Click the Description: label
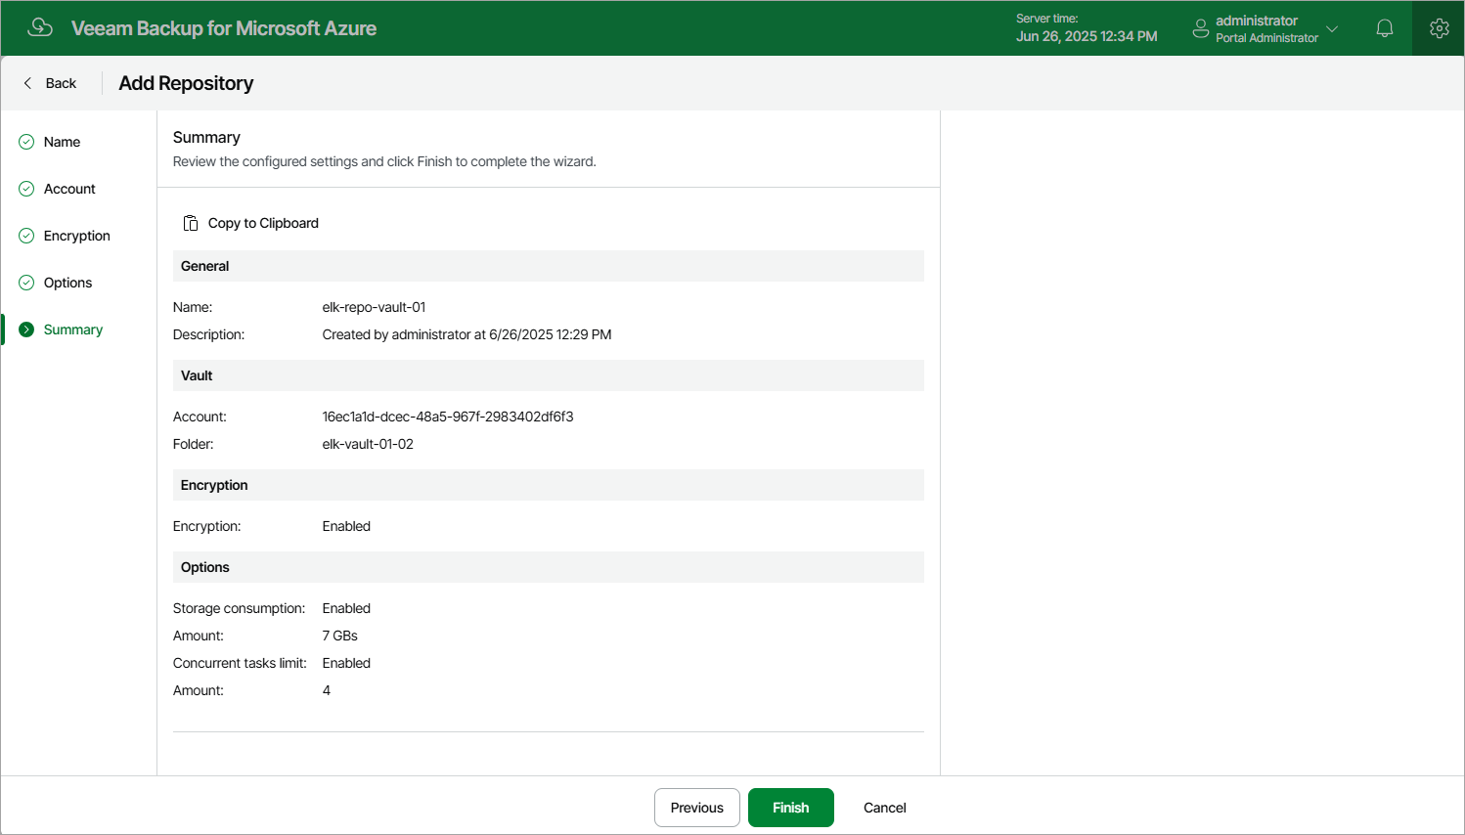Image resolution: width=1465 pixels, height=835 pixels. click(209, 334)
